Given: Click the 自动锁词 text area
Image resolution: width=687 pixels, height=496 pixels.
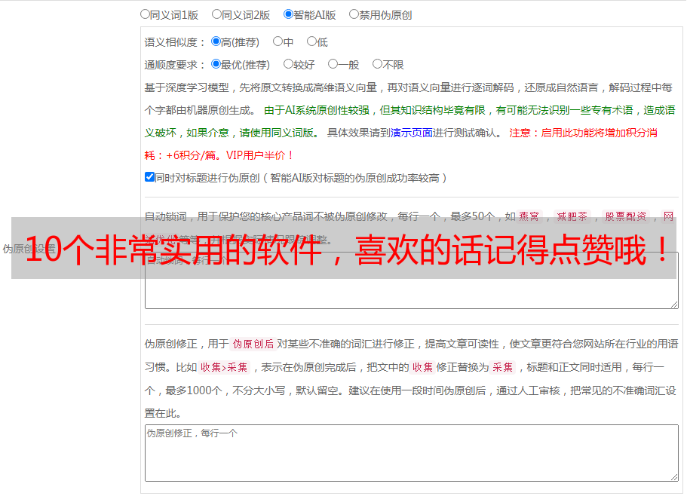Looking at the screenshot, I should pos(412,280).
